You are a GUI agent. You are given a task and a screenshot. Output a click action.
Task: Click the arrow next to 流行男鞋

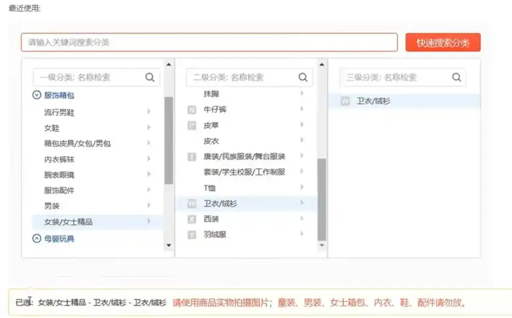(149, 111)
